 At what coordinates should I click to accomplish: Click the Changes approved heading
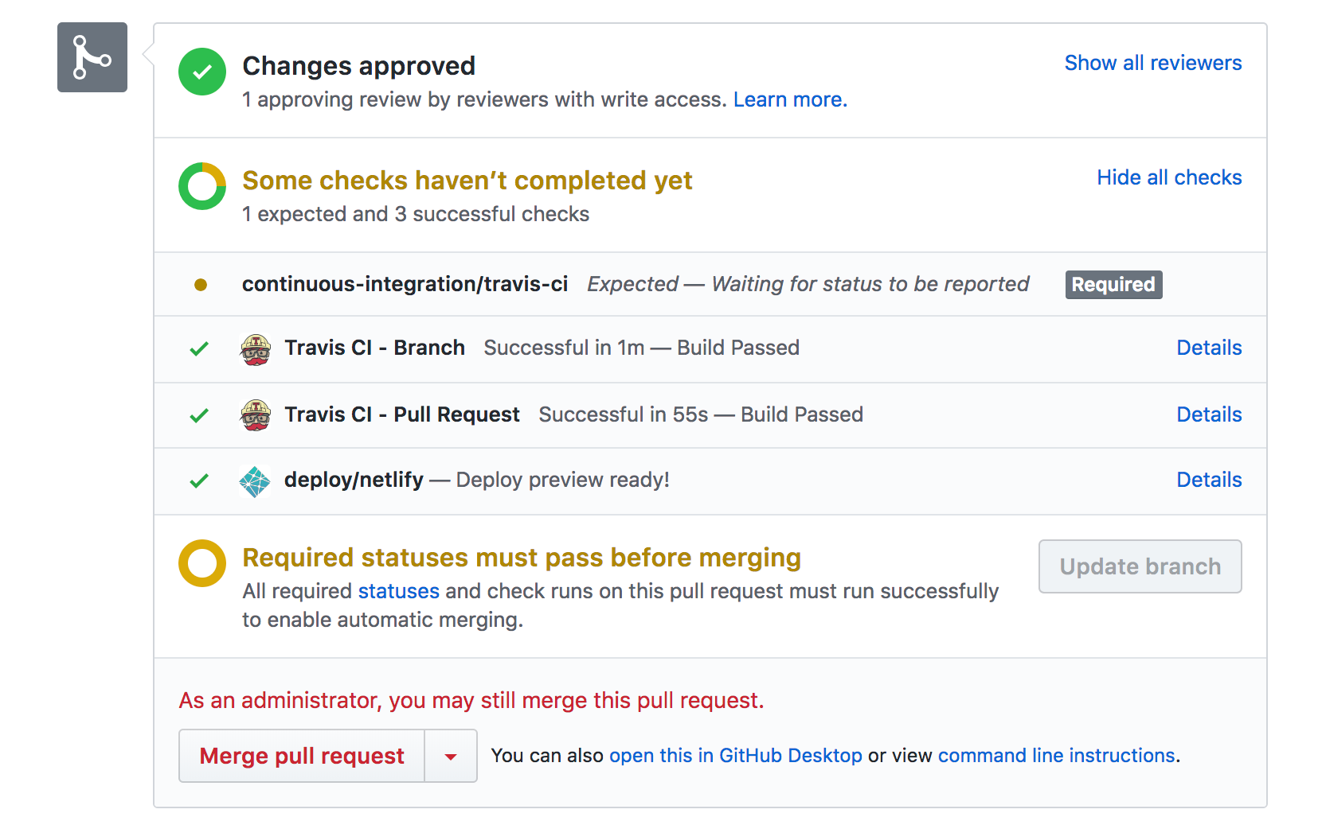click(x=359, y=66)
